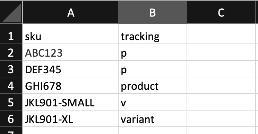The height and width of the screenshot is (134, 258).
Task: Select row 1 header
Action: pos(11,34)
